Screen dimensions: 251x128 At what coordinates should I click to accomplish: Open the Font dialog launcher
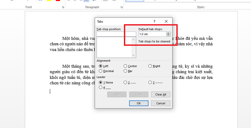[63, 7]
